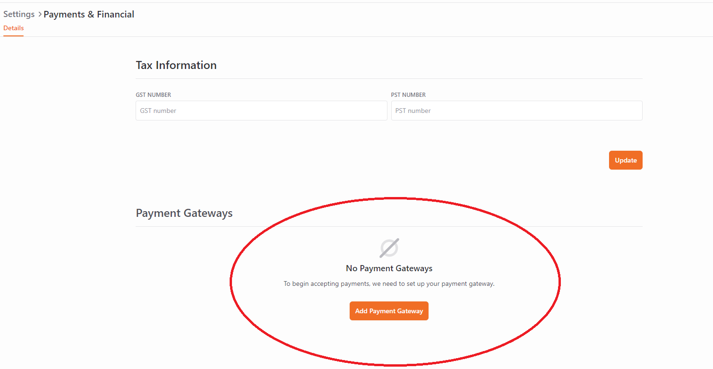Screen dimensions: 713x369
Task: Click the Tax Information heading
Action: click(176, 65)
